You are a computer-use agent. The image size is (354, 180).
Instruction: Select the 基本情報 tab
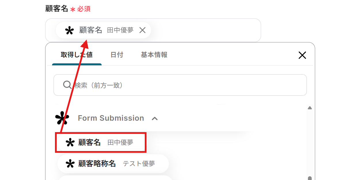pyautogui.click(x=154, y=55)
